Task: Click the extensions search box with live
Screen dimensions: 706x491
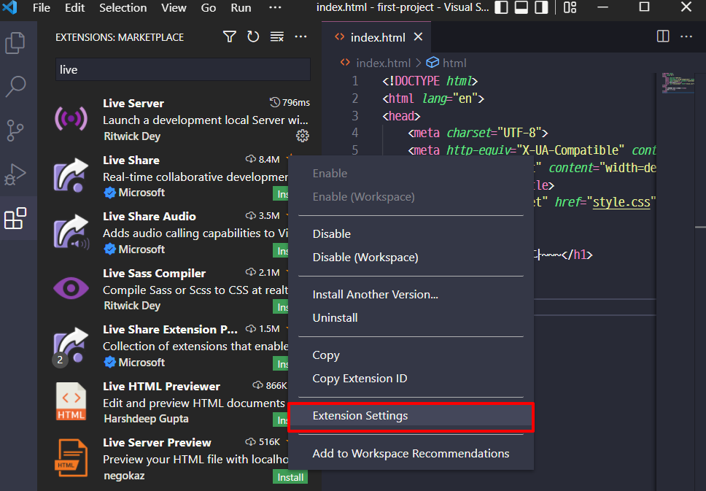Action: click(x=183, y=69)
